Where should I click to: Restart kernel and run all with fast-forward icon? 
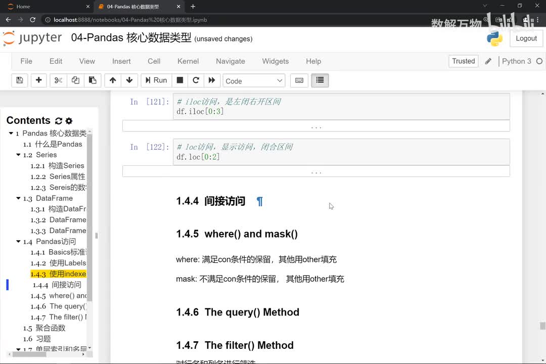pos(212,80)
